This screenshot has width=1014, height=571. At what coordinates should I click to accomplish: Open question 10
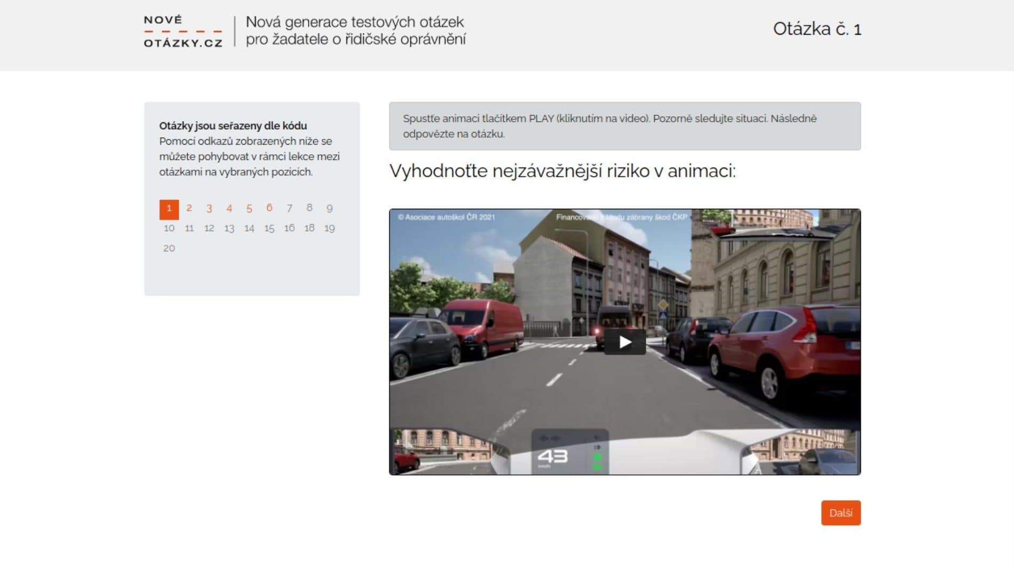[x=169, y=228]
